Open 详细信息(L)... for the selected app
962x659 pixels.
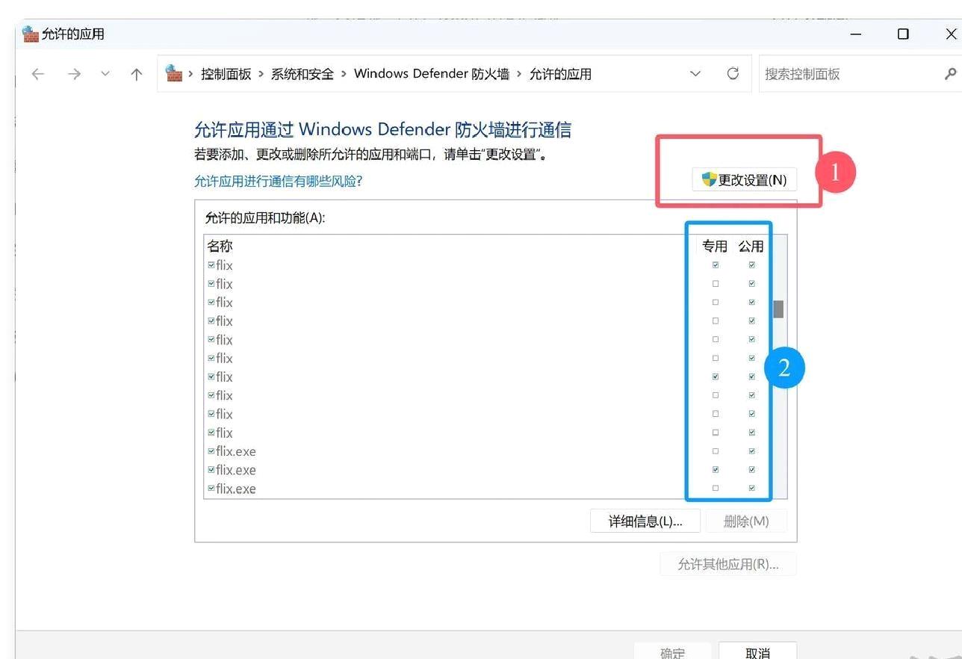coord(645,521)
